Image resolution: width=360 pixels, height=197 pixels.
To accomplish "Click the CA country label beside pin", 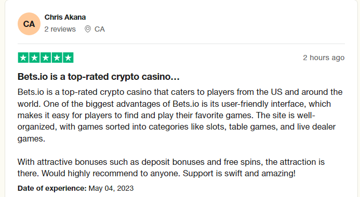I will [x=100, y=29].
